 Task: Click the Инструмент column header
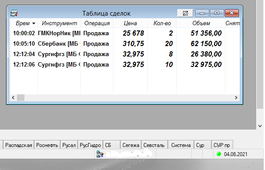coord(59,23)
